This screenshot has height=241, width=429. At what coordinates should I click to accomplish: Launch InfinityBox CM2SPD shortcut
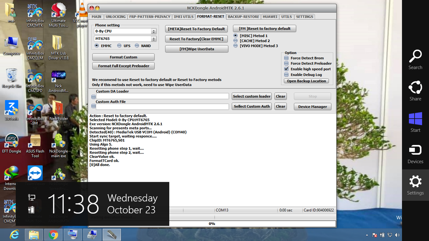click(35, 81)
